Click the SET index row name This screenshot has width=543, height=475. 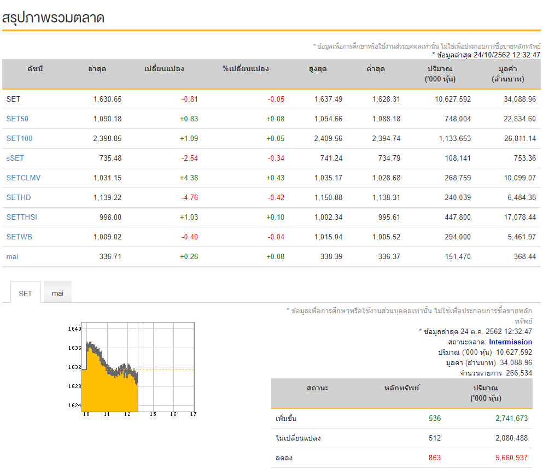[13, 99]
